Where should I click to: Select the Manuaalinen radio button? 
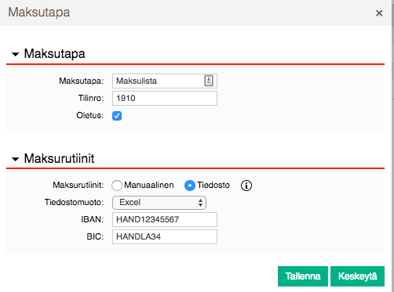117,186
